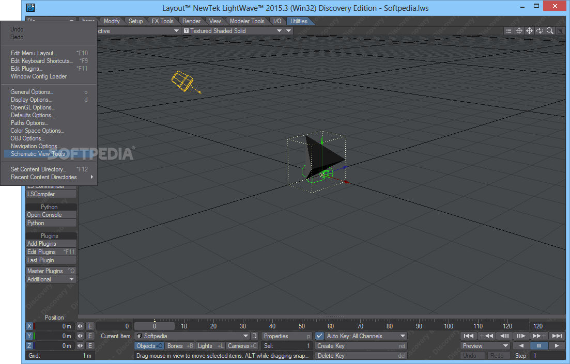Step back one frame button
The image size is (570, 364).
[504, 336]
